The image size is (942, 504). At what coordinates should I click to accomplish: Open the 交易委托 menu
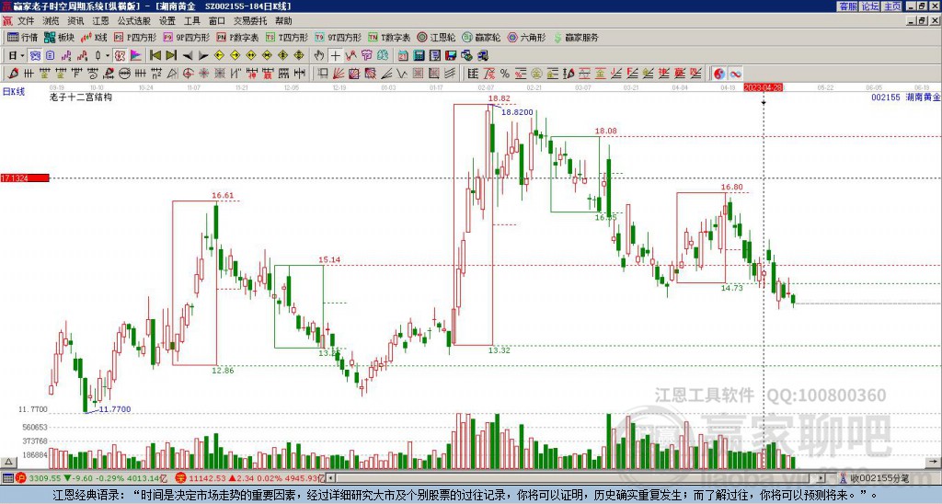(x=250, y=21)
